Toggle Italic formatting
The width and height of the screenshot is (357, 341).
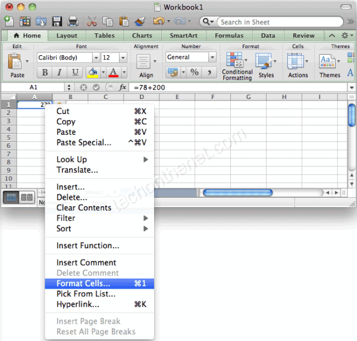point(59,72)
